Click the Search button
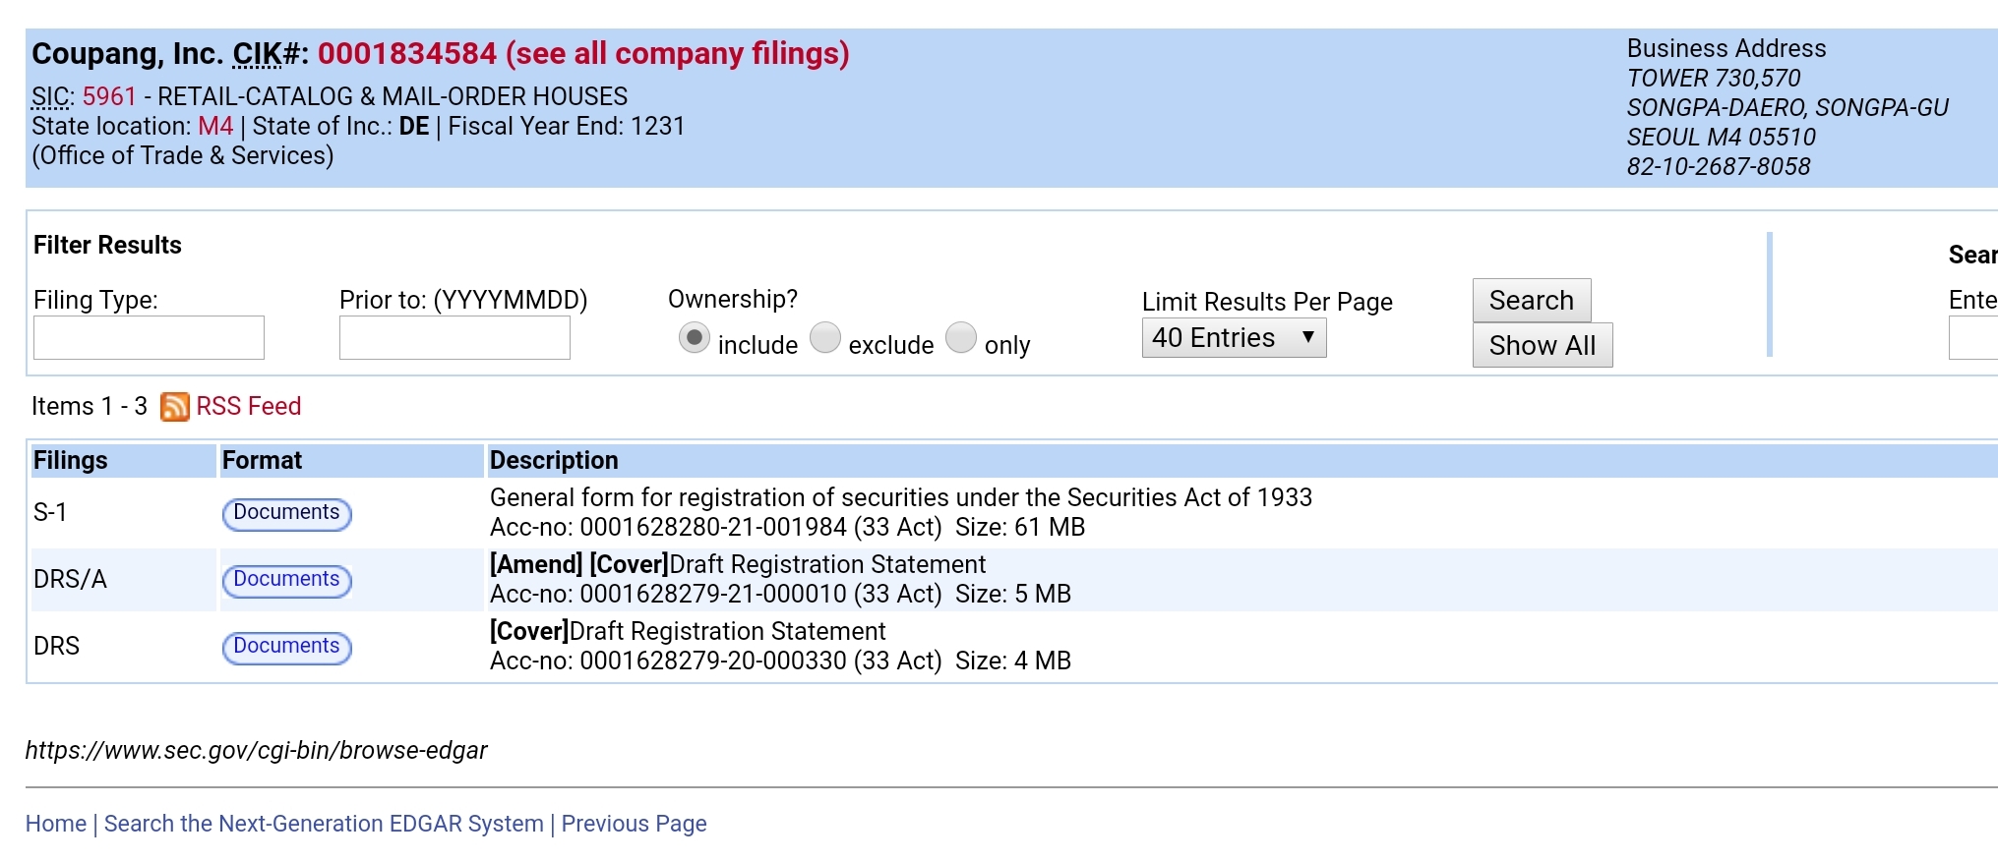The image size is (1998, 862). tap(1532, 301)
